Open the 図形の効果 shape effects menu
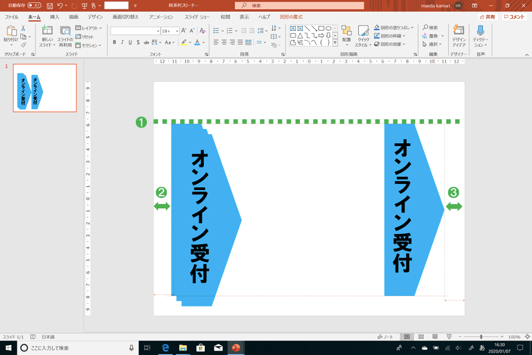Screen dimensions: 532x355 [x=390, y=44]
